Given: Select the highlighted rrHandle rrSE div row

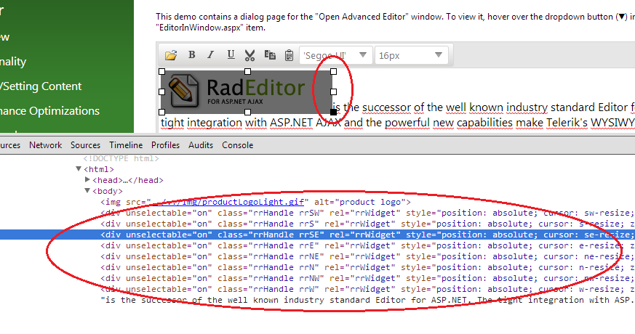Looking at the screenshot, I should point(317,235).
